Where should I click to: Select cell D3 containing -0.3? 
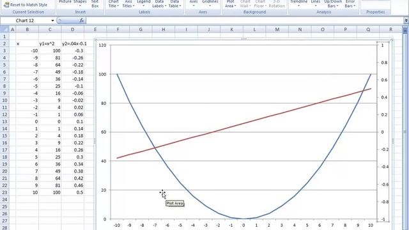pos(72,50)
